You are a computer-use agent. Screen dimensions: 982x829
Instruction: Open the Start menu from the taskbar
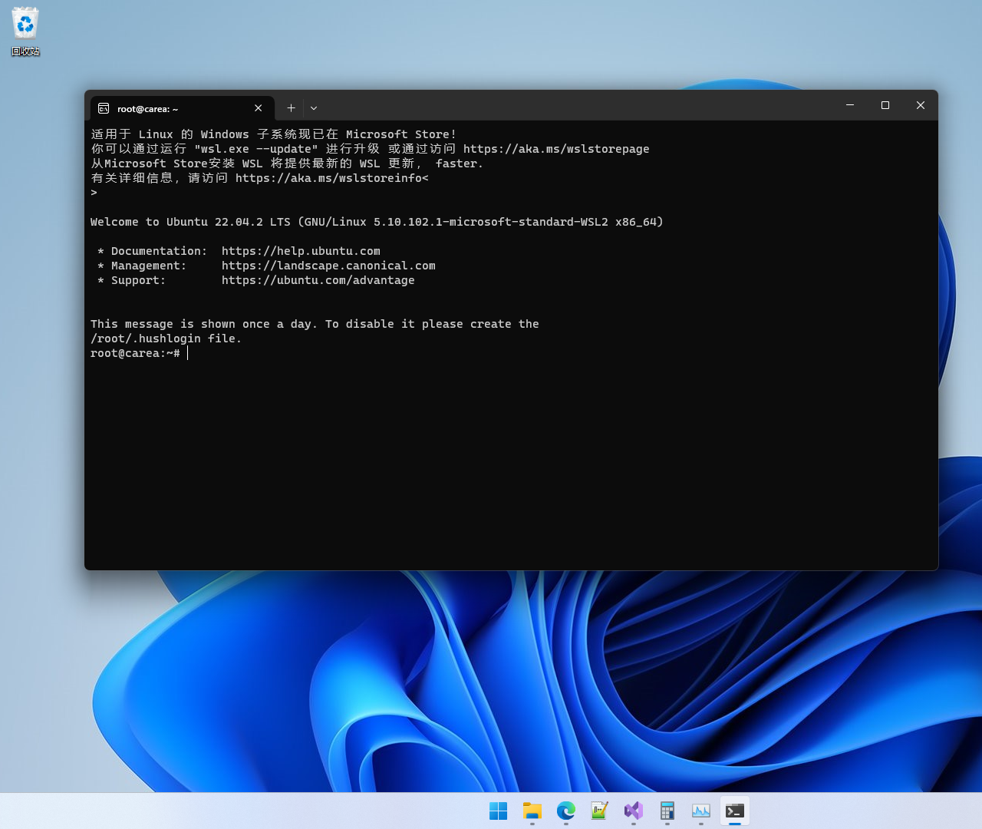click(498, 811)
